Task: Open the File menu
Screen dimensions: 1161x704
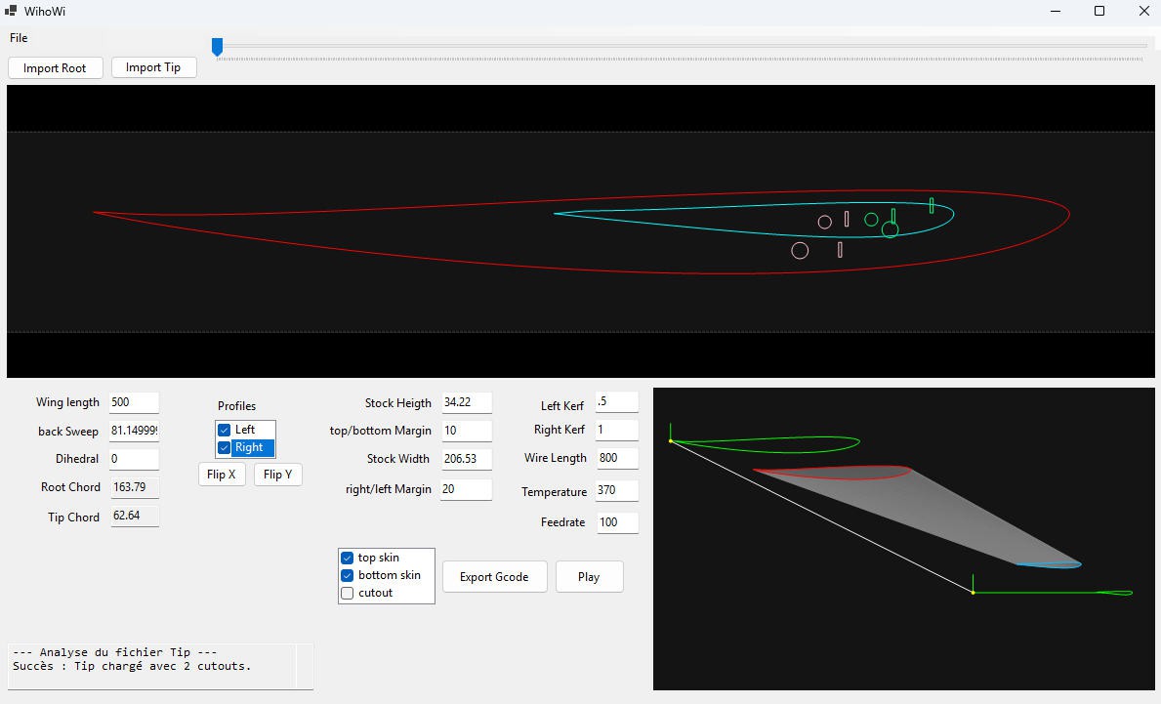Action: pyautogui.click(x=19, y=38)
